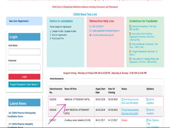Click Auxiliary nurse midwife (A N M) post name
The image size is (170, 128).
[78, 120]
